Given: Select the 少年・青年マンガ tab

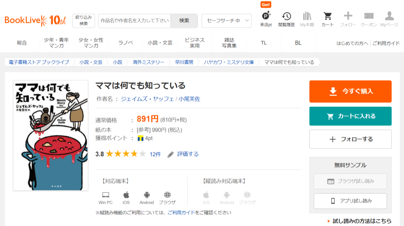Looking at the screenshot, I should pos(56,43).
